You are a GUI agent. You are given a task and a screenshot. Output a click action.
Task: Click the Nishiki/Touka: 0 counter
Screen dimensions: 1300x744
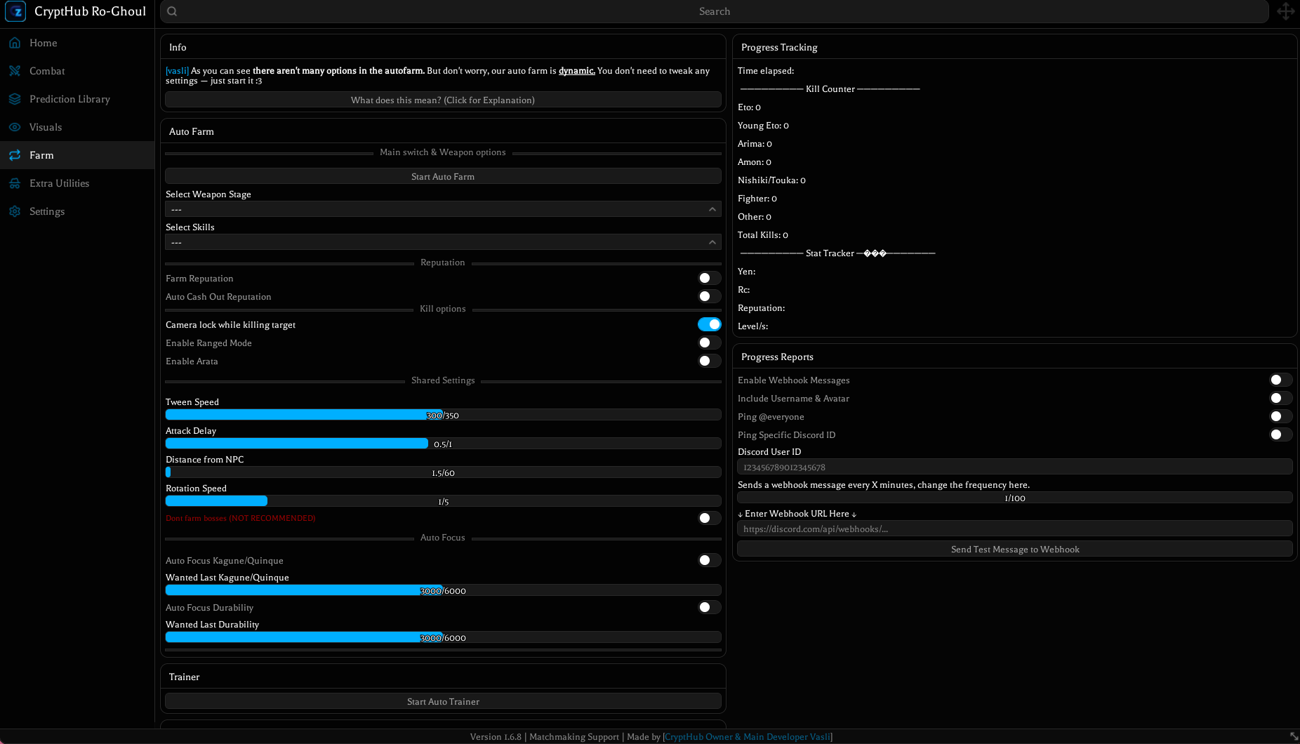point(771,180)
